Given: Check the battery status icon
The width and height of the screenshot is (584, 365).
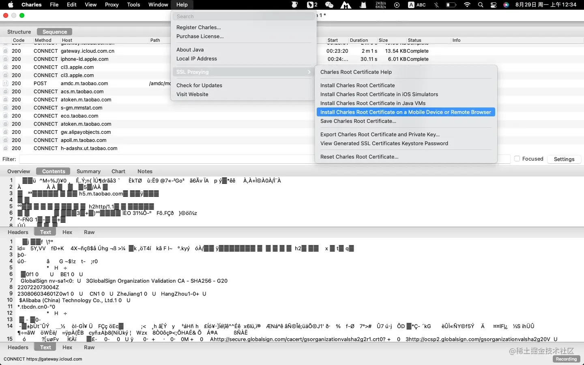Looking at the screenshot, I should [x=451, y=5].
